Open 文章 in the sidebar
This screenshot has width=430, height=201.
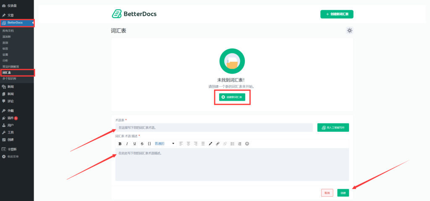[x=10, y=16]
